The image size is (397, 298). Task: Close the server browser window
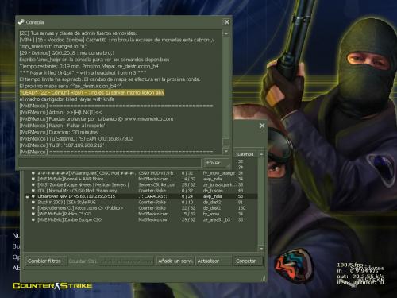[262, 126]
